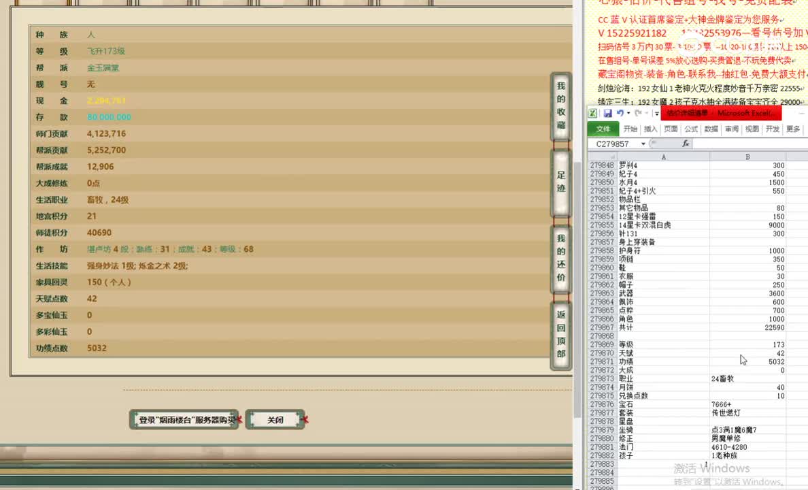The height and width of the screenshot is (490, 808).
Task: Click the 24畜牧 cell
Action: click(747, 378)
